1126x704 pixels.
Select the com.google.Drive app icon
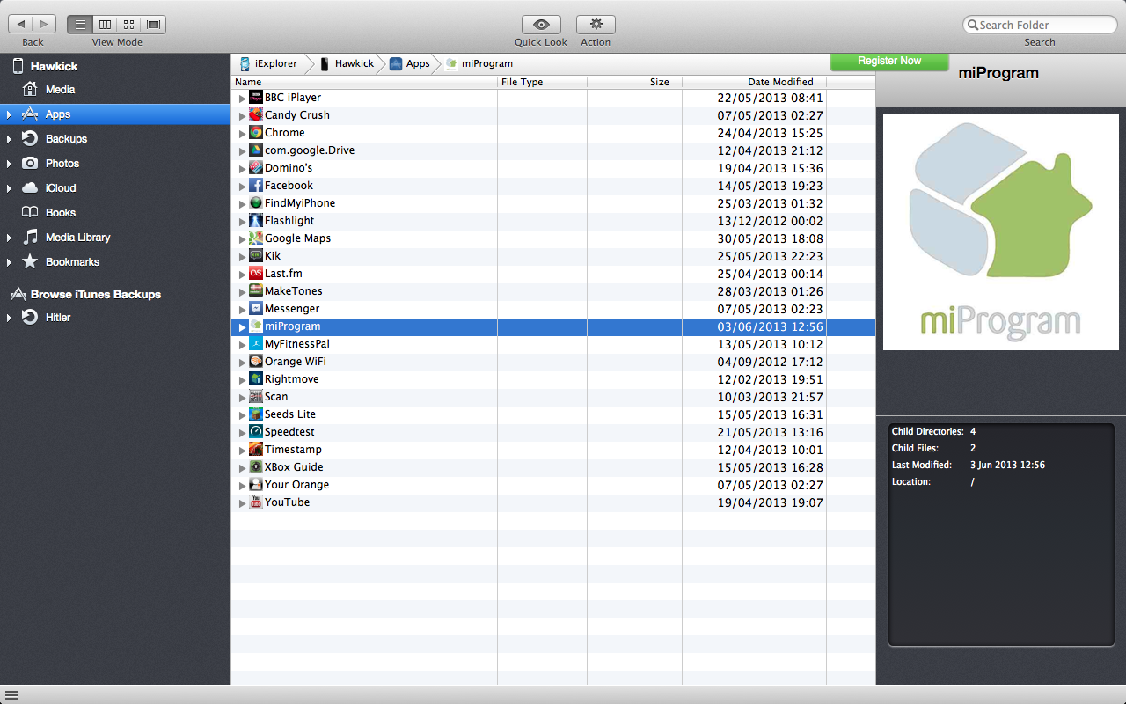tap(256, 150)
